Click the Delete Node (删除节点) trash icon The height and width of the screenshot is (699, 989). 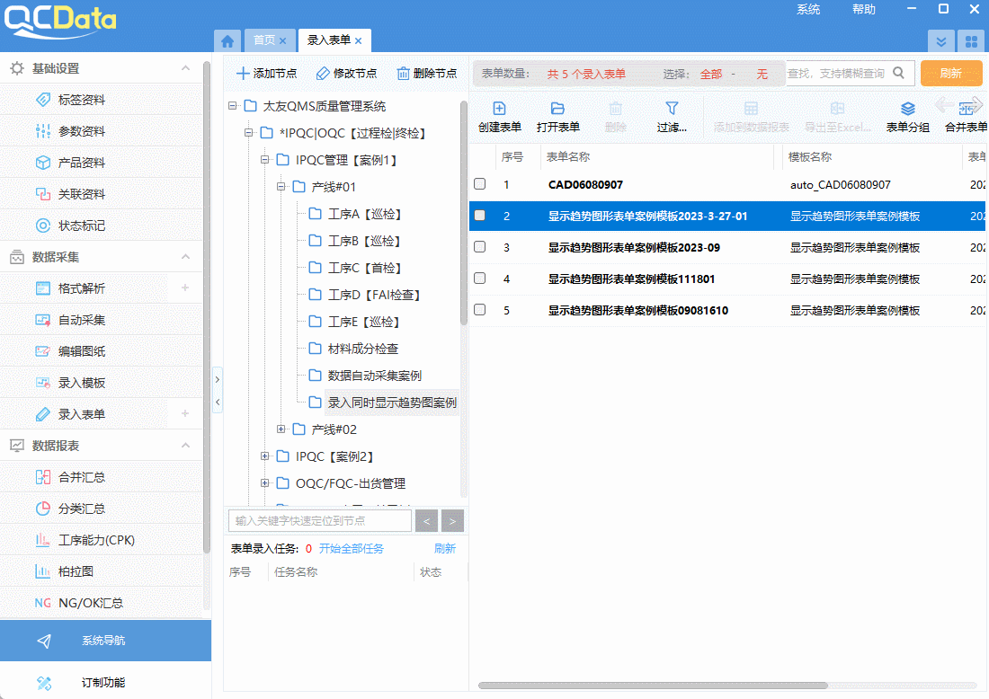tap(404, 74)
